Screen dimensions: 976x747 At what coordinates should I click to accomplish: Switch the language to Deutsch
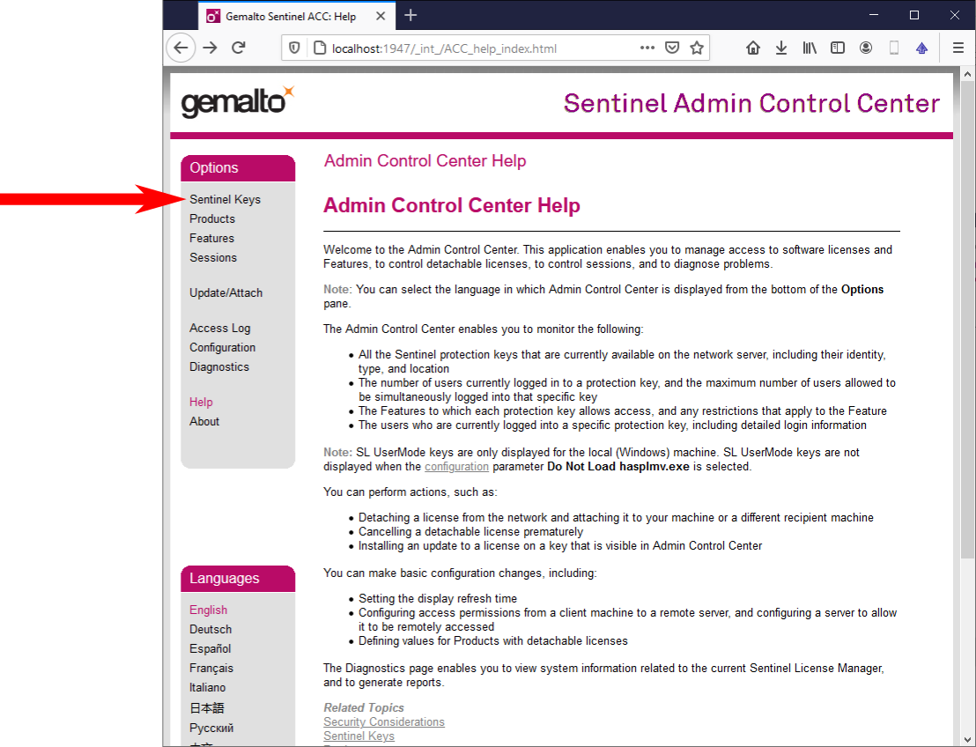210,629
